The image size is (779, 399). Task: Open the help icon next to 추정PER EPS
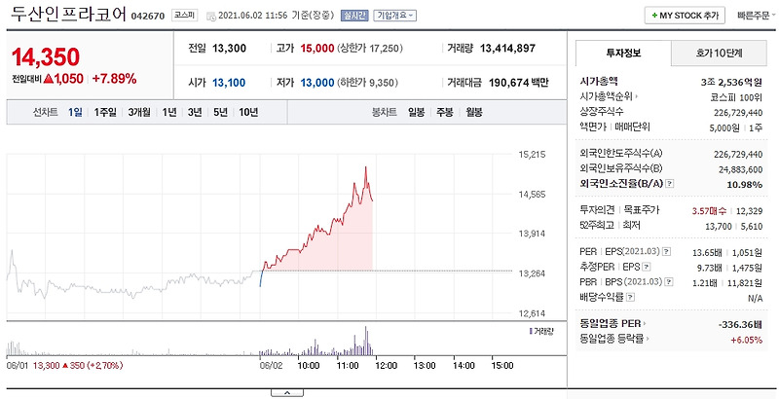(x=647, y=267)
